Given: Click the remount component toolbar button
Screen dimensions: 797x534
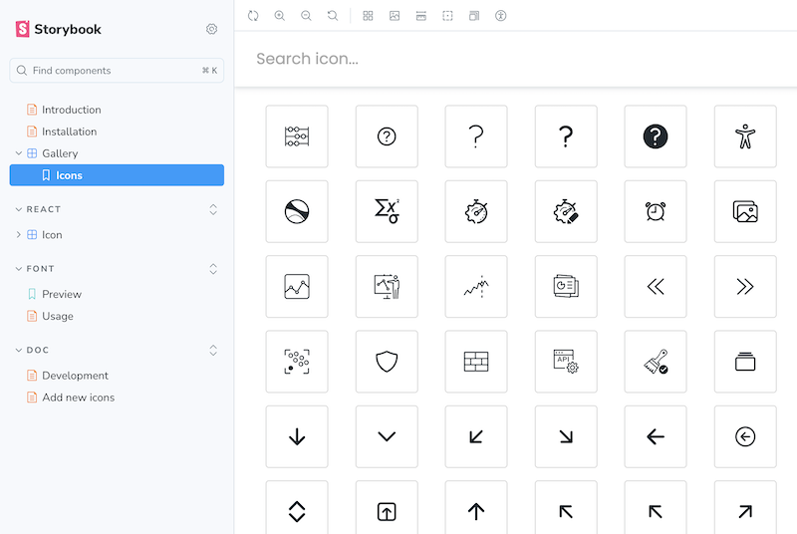Looking at the screenshot, I should (253, 16).
